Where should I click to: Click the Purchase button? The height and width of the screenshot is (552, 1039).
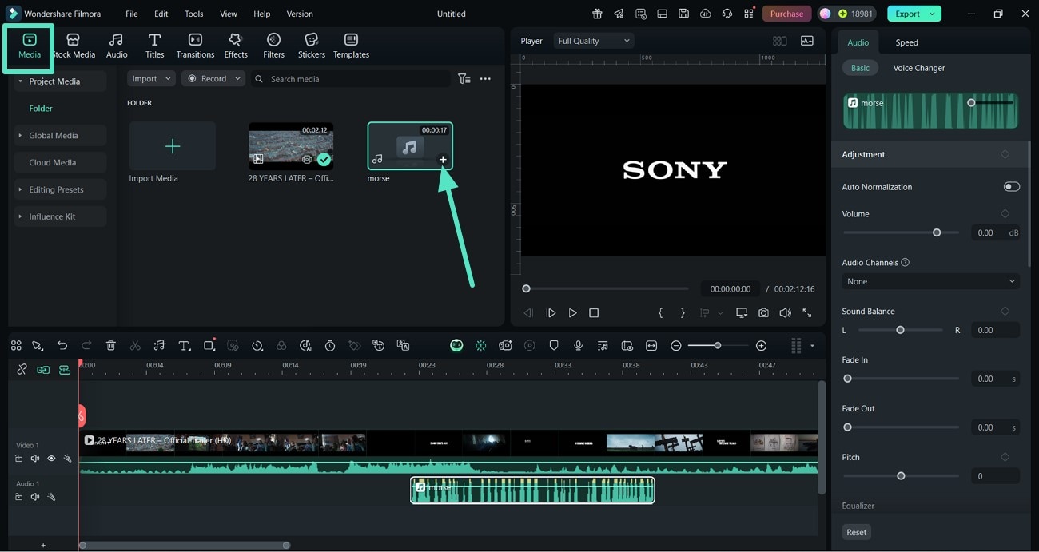(786, 14)
